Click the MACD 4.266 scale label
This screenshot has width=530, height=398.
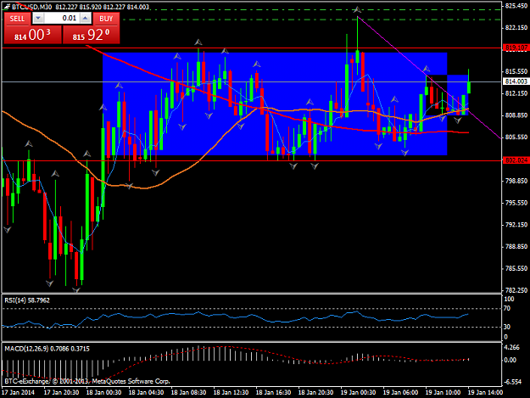click(511, 347)
